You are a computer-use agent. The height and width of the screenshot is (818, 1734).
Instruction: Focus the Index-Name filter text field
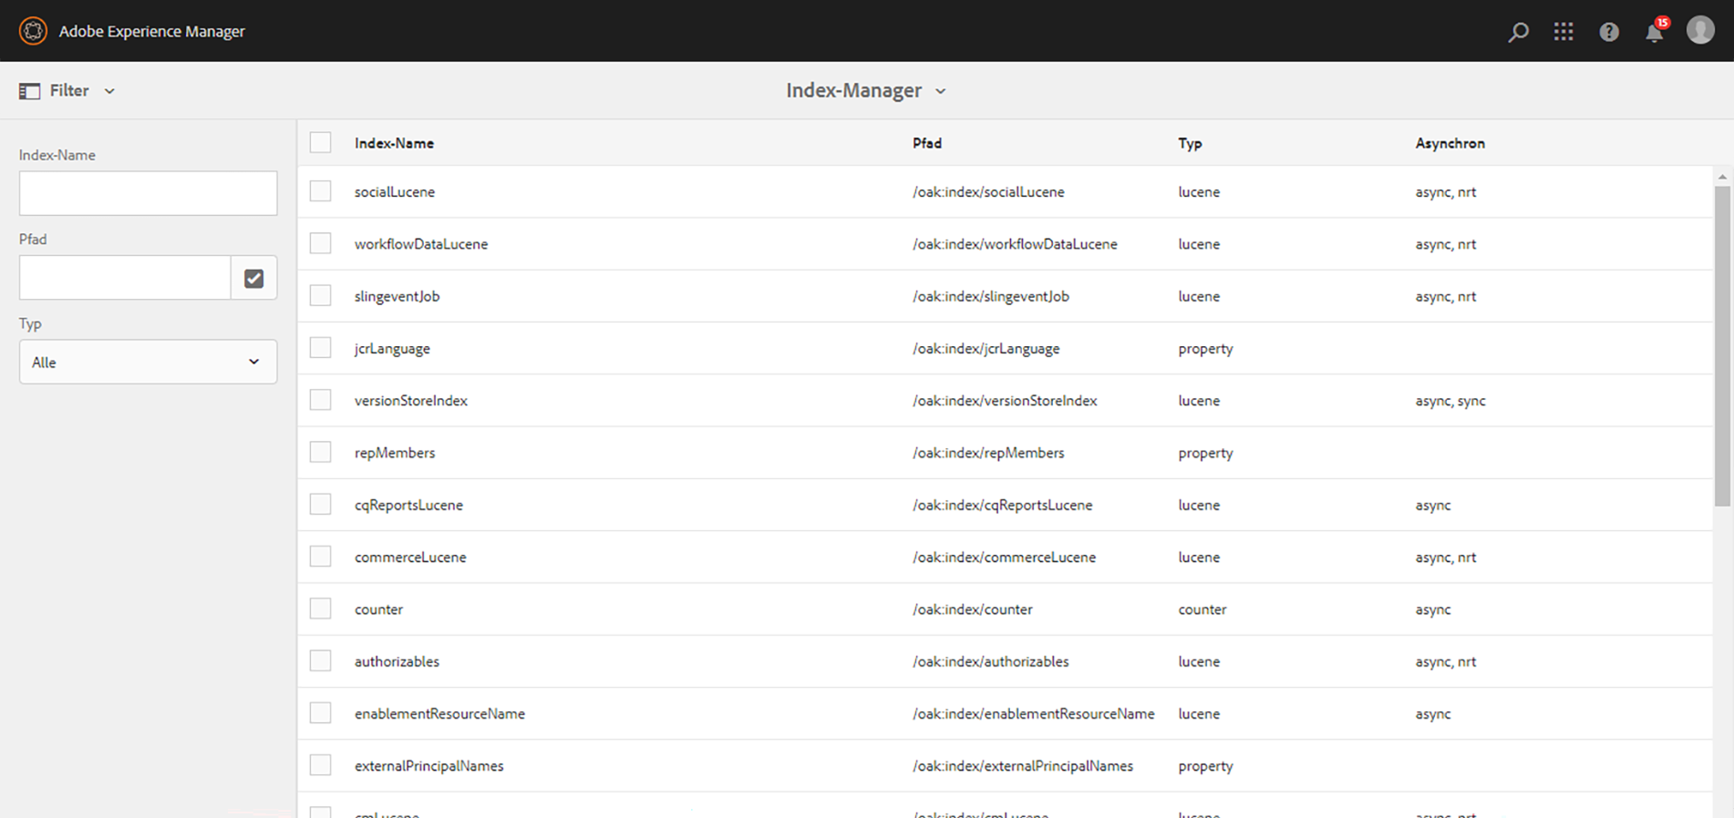tap(148, 193)
